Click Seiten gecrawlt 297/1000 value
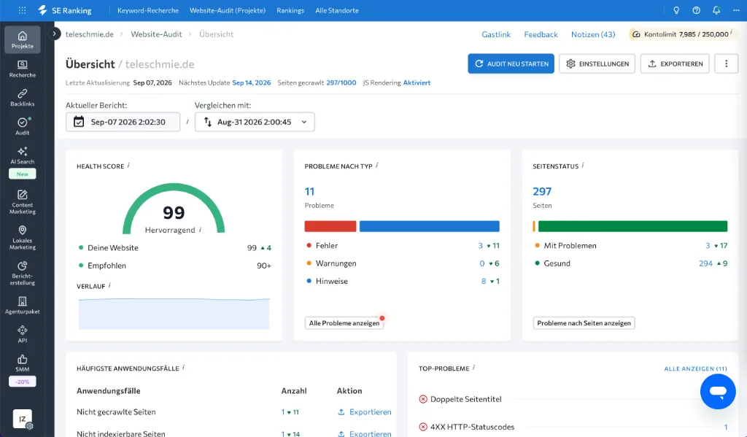Screen dimensions: 747x437 coord(341,82)
